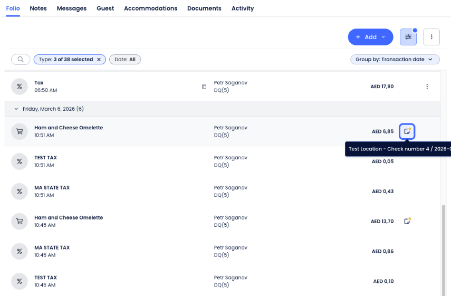Image resolution: width=451 pixels, height=296 pixels.
Task: Open the filter settings icon button
Action: point(408,37)
